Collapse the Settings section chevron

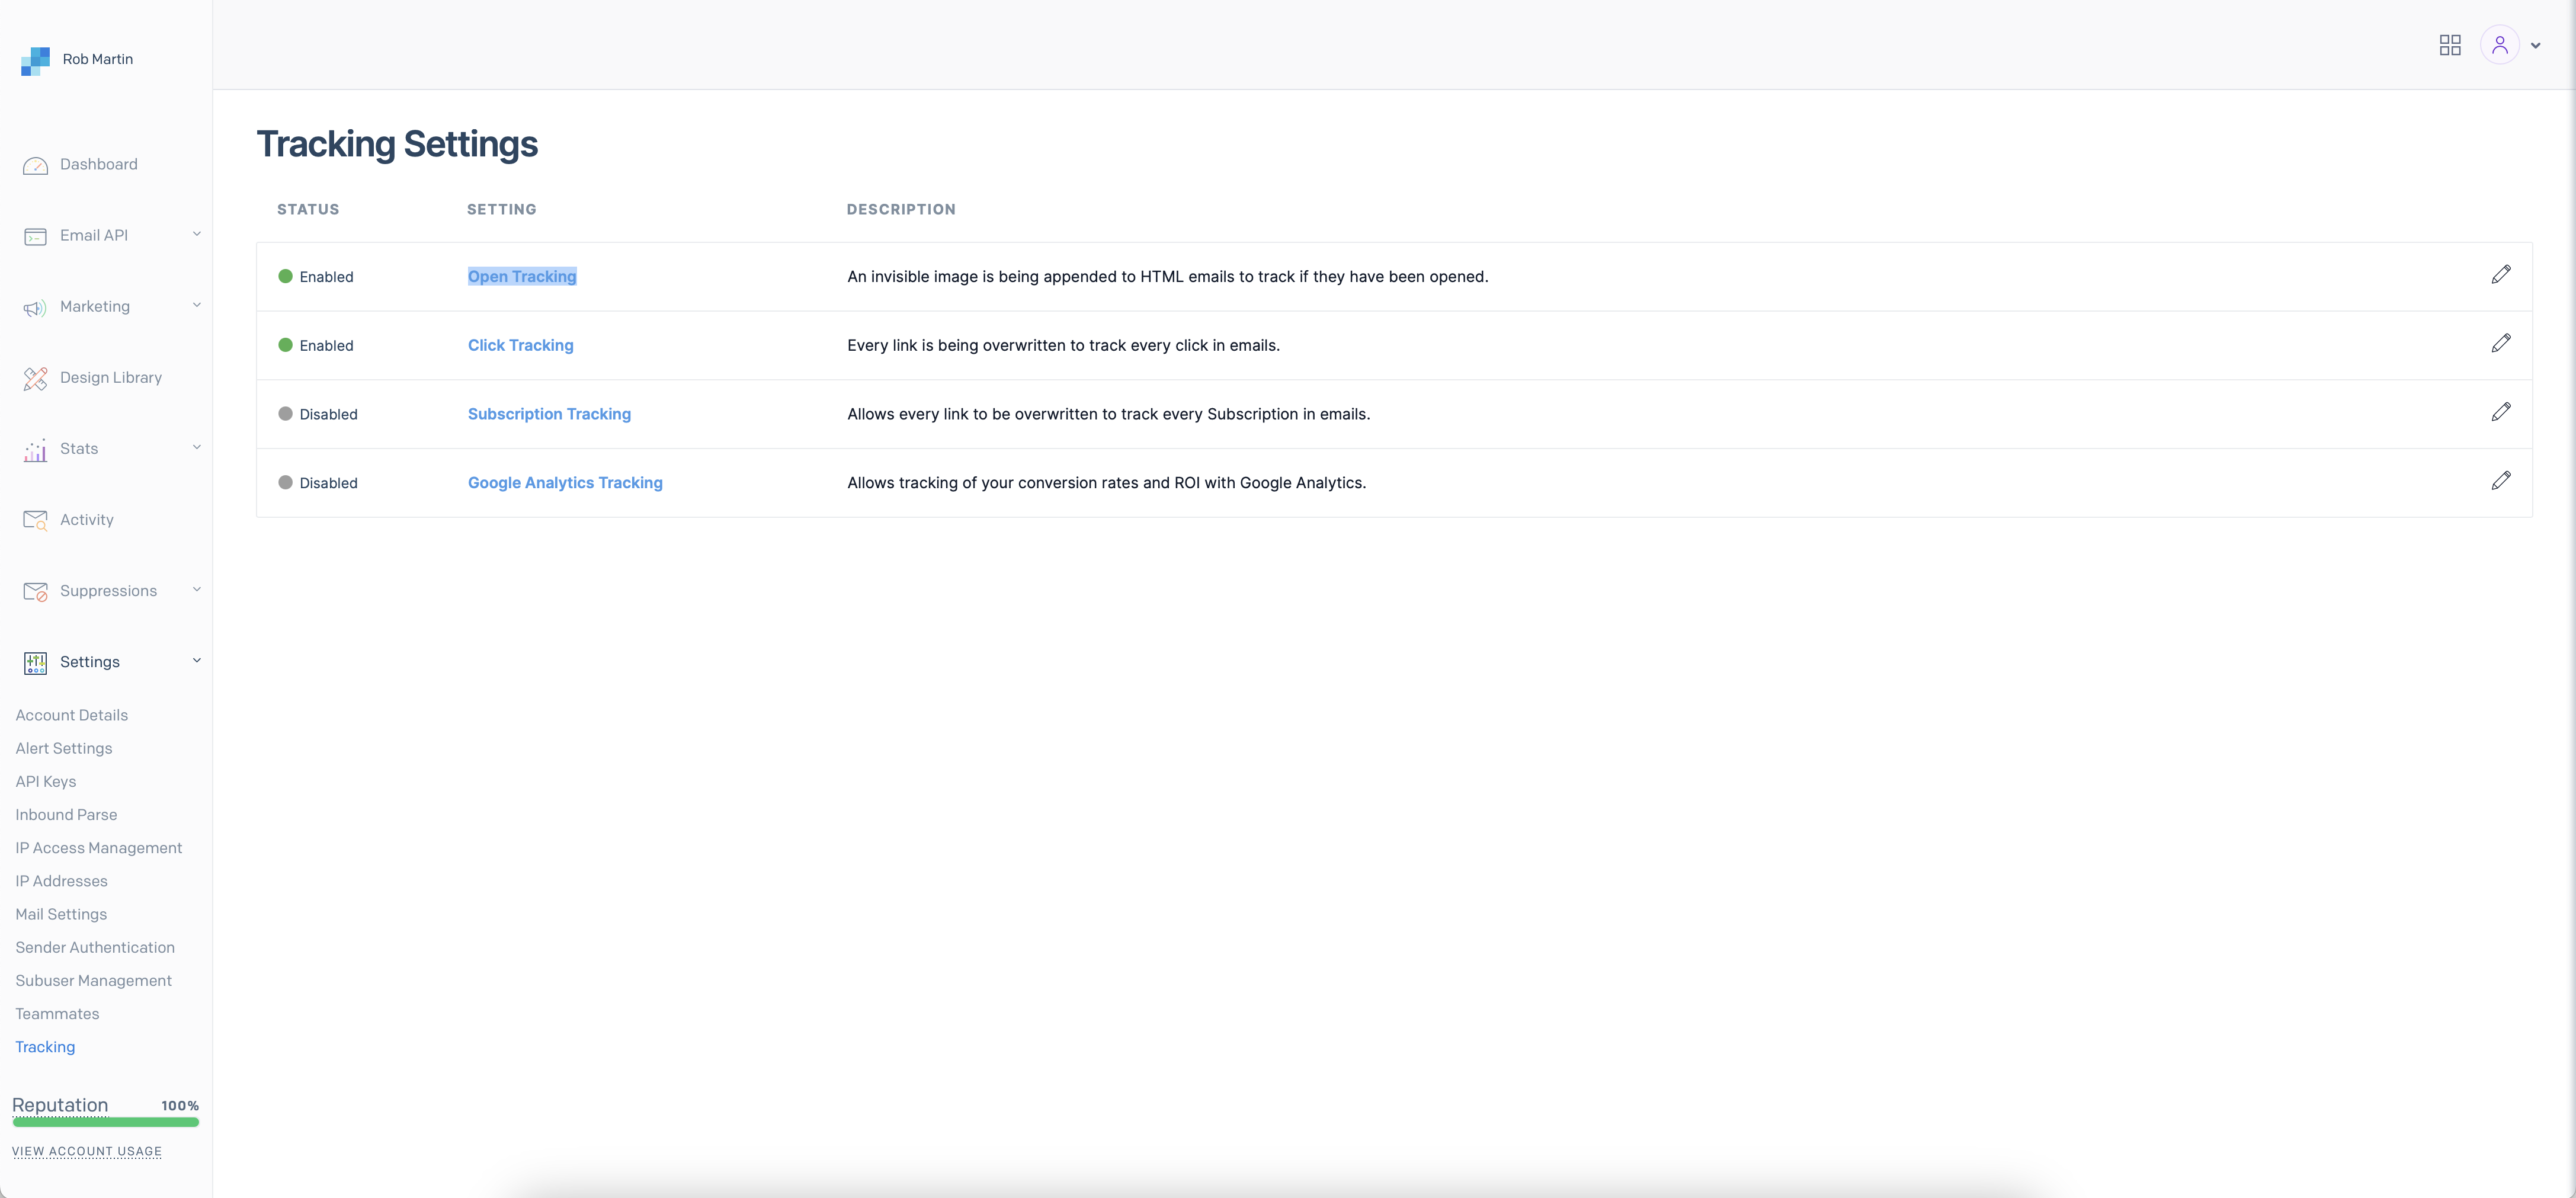pyautogui.click(x=196, y=660)
